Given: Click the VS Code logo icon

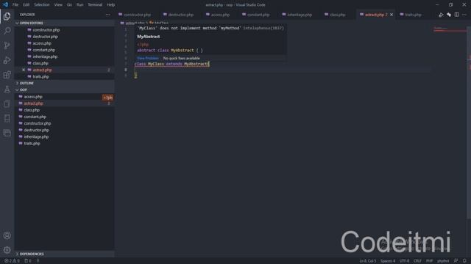Looking at the screenshot, I should click(x=5, y=4).
